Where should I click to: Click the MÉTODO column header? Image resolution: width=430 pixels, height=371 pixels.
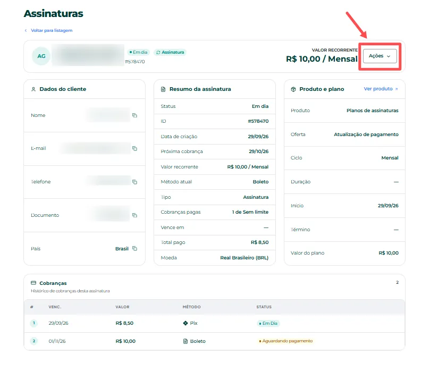(x=191, y=307)
